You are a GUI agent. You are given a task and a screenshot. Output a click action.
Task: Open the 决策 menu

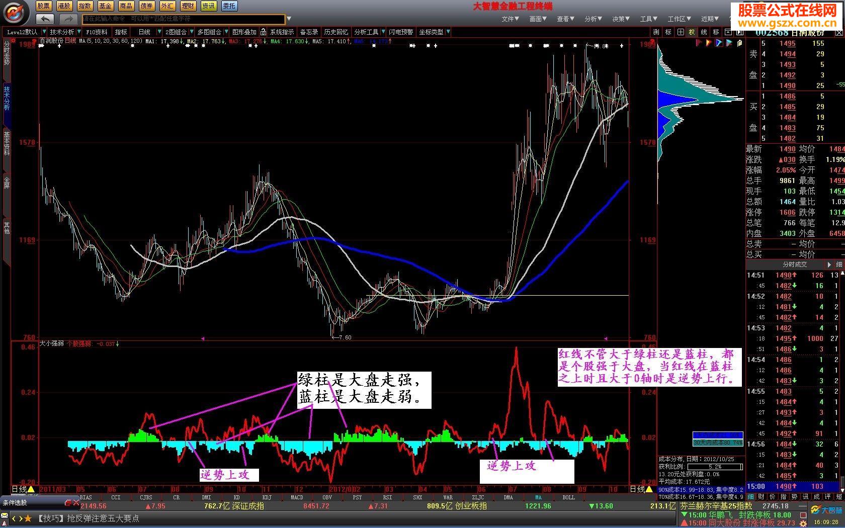tap(621, 19)
